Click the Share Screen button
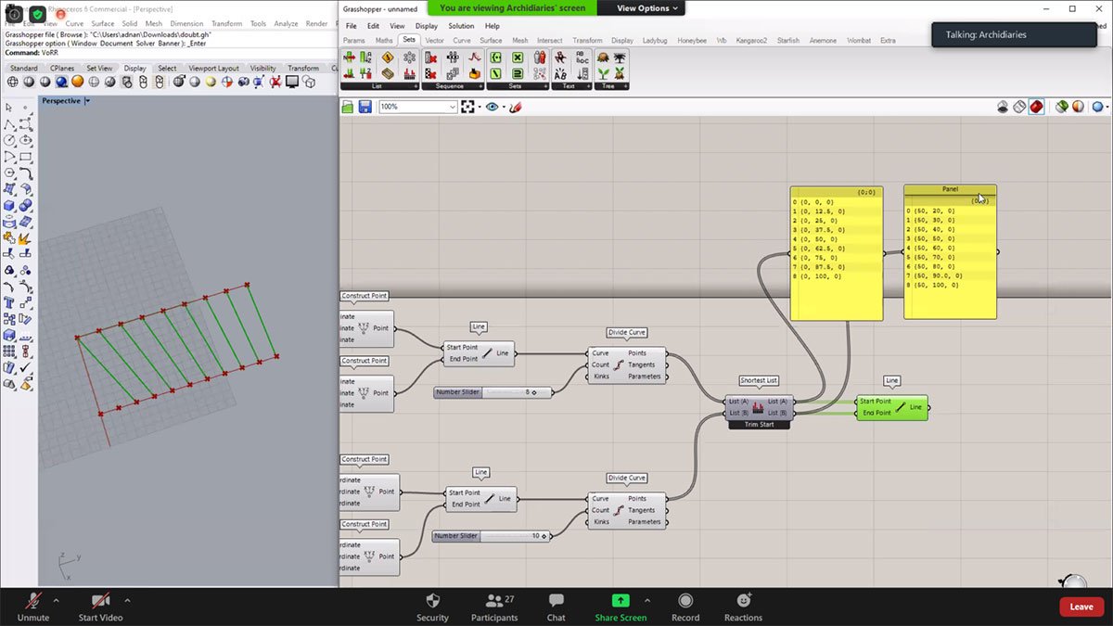 (x=620, y=607)
